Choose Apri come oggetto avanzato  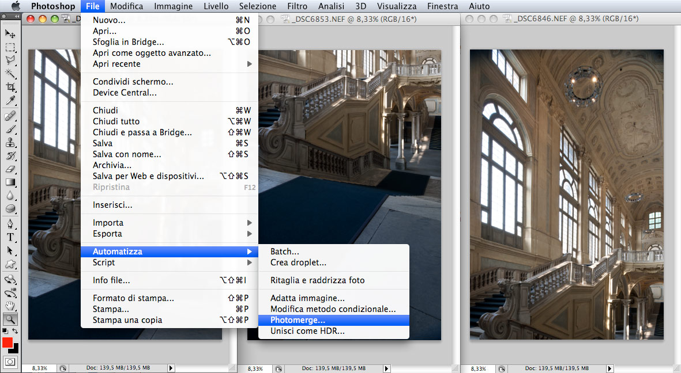[x=170, y=53]
